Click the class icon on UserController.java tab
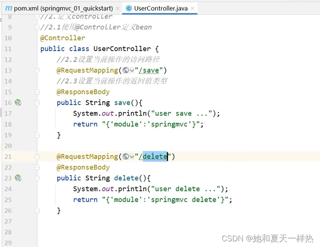This screenshot has height=247, width=320. click(129, 8)
